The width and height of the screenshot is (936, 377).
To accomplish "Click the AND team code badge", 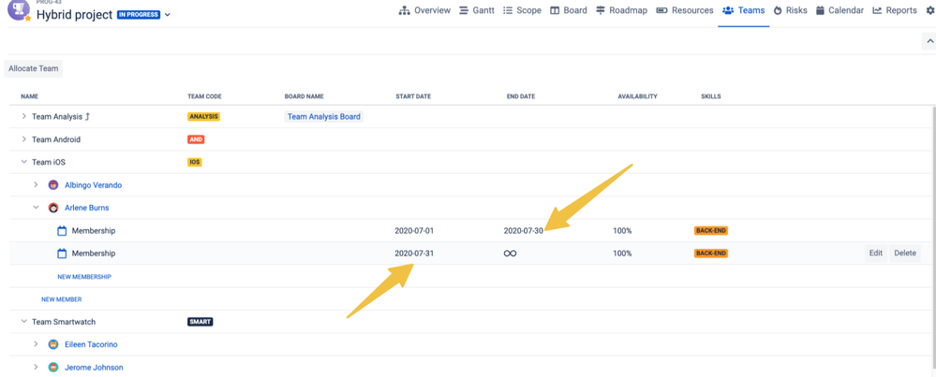I will pyautogui.click(x=196, y=139).
